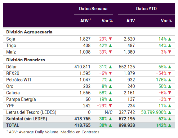
Task: Select the Datos Semana column group header
Action: 93,9
